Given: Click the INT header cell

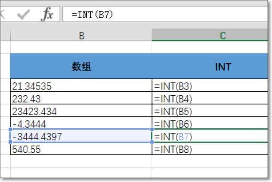Looking at the screenshot, I should (210, 66).
